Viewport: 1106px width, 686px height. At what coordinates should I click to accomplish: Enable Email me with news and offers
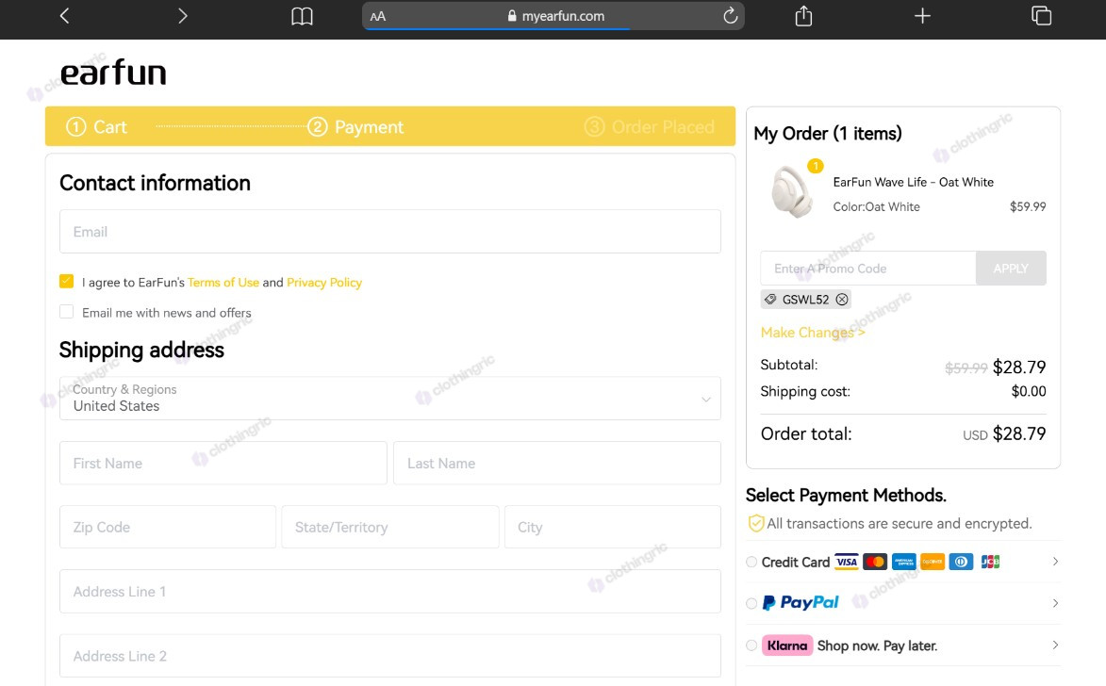point(66,312)
